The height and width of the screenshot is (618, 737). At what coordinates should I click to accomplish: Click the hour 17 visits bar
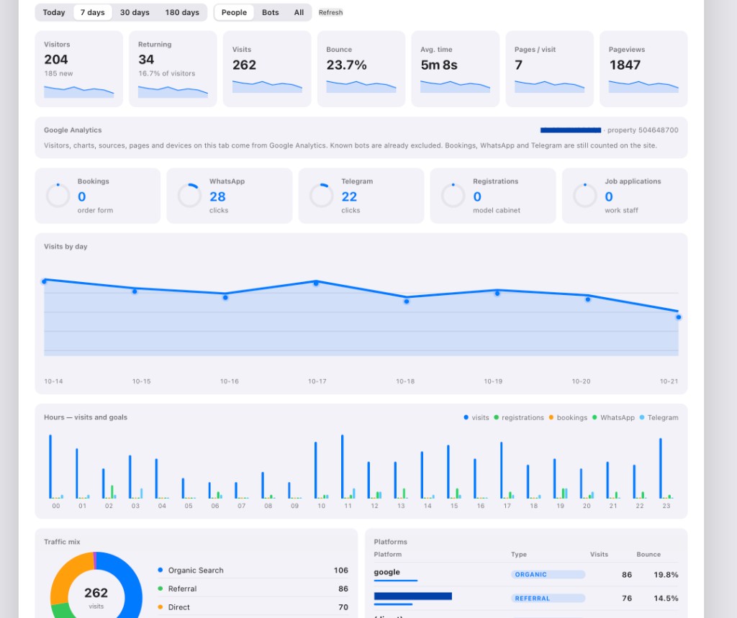tap(502, 470)
